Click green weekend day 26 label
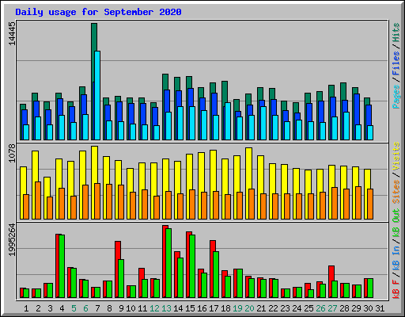405x317 pixels. (x=320, y=308)
